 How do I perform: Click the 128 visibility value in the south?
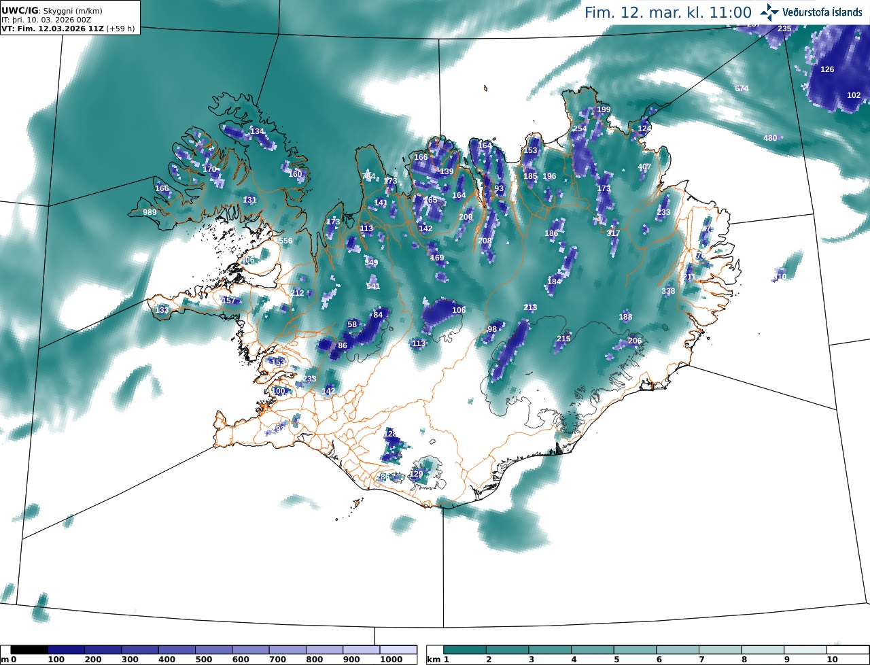click(390, 434)
